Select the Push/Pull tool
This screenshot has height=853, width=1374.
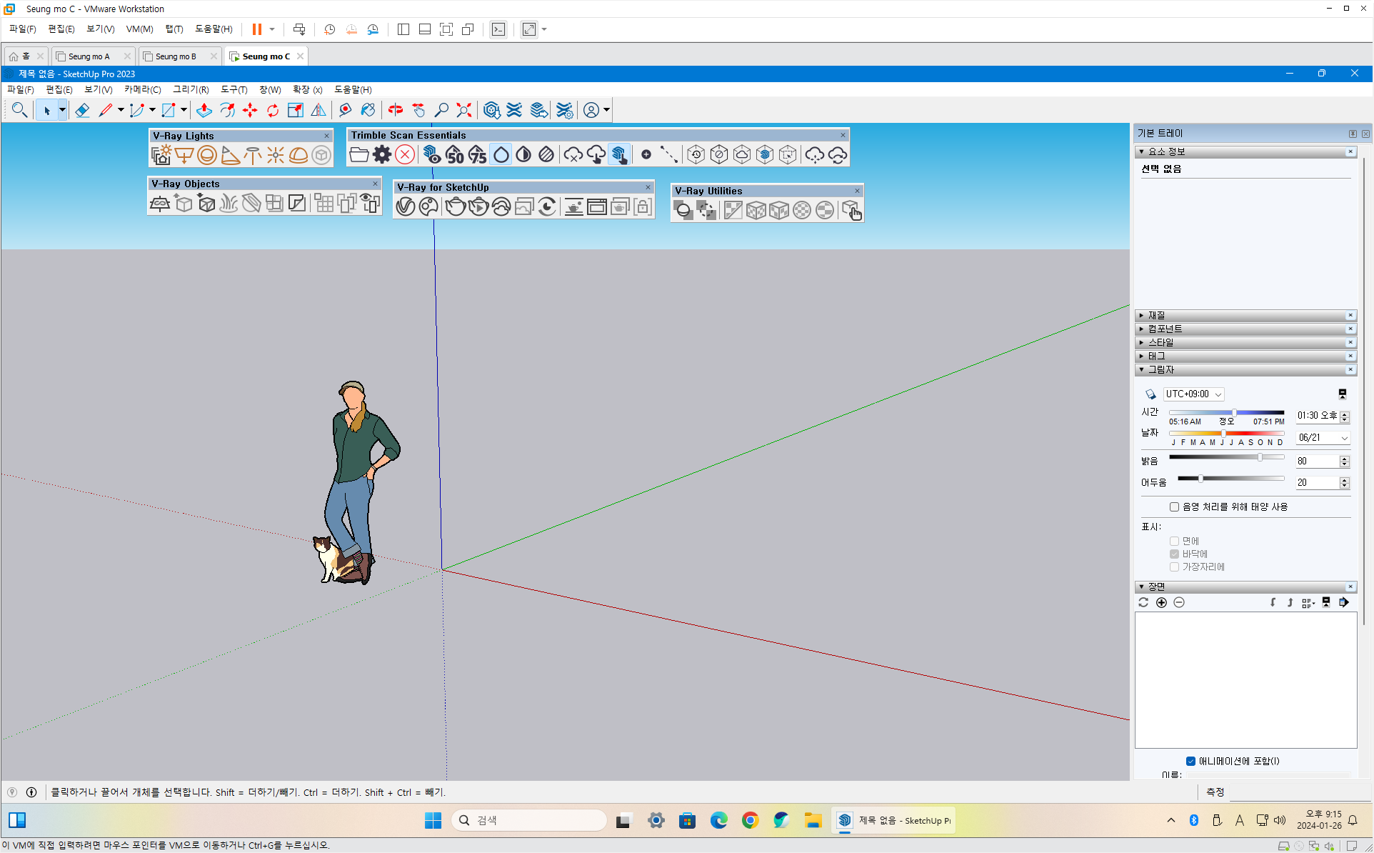[204, 110]
